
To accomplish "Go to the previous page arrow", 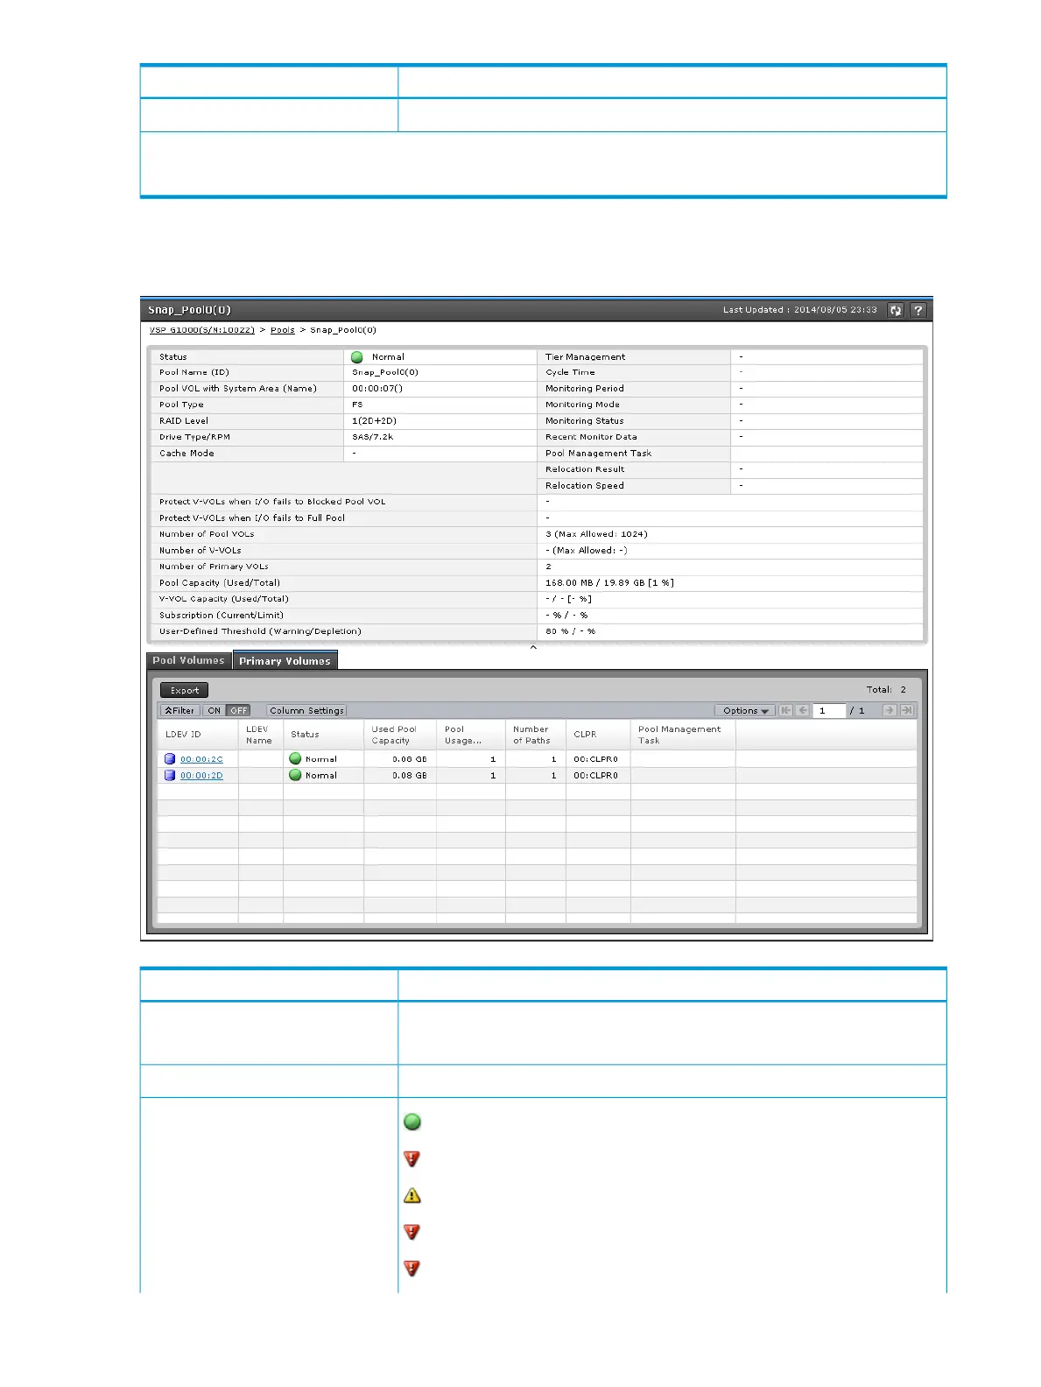I will point(803,710).
